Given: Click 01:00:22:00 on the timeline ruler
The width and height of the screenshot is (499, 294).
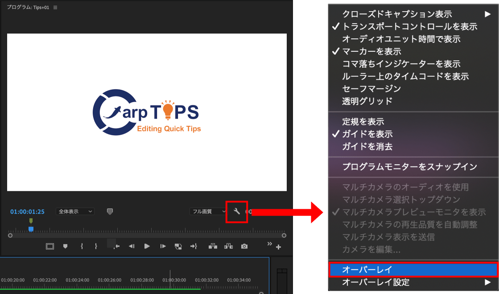Looking at the screenshot, I should point(45,280).
